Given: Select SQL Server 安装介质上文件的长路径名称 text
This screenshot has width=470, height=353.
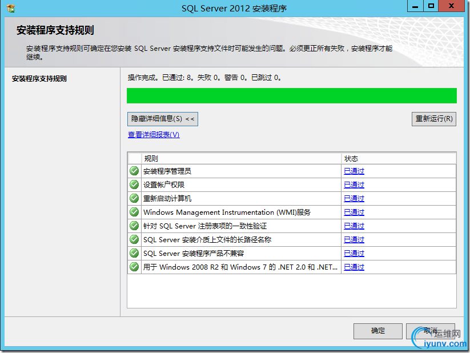Looking at the screenshot, I should click(x=207, y=240).
